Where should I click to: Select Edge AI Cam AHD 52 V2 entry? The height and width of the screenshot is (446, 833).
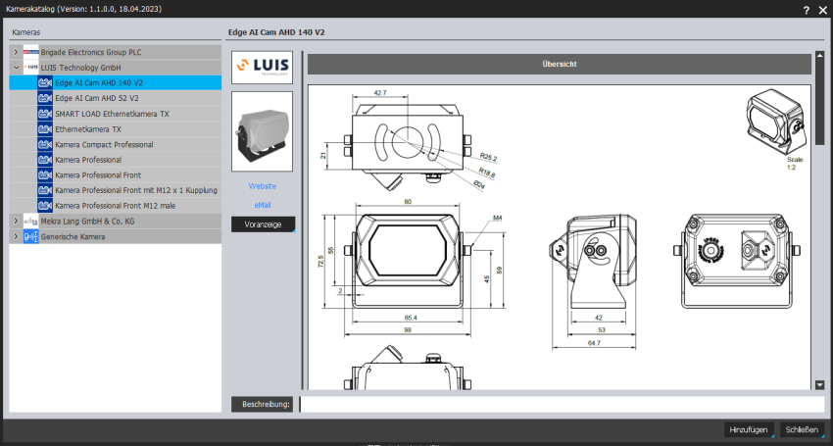(116, 98)
